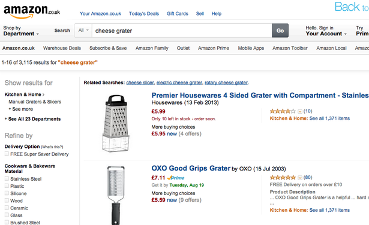The height and width of the screenshot is (225, 369).
Task: Expand the Shop by Department menu
Action: point(21,31)
